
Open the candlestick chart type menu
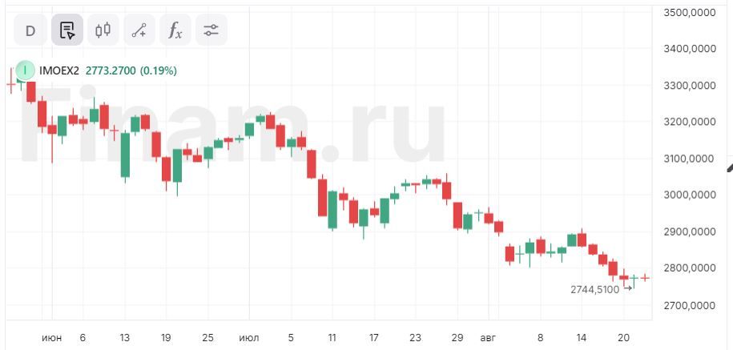tap(103, 30)
